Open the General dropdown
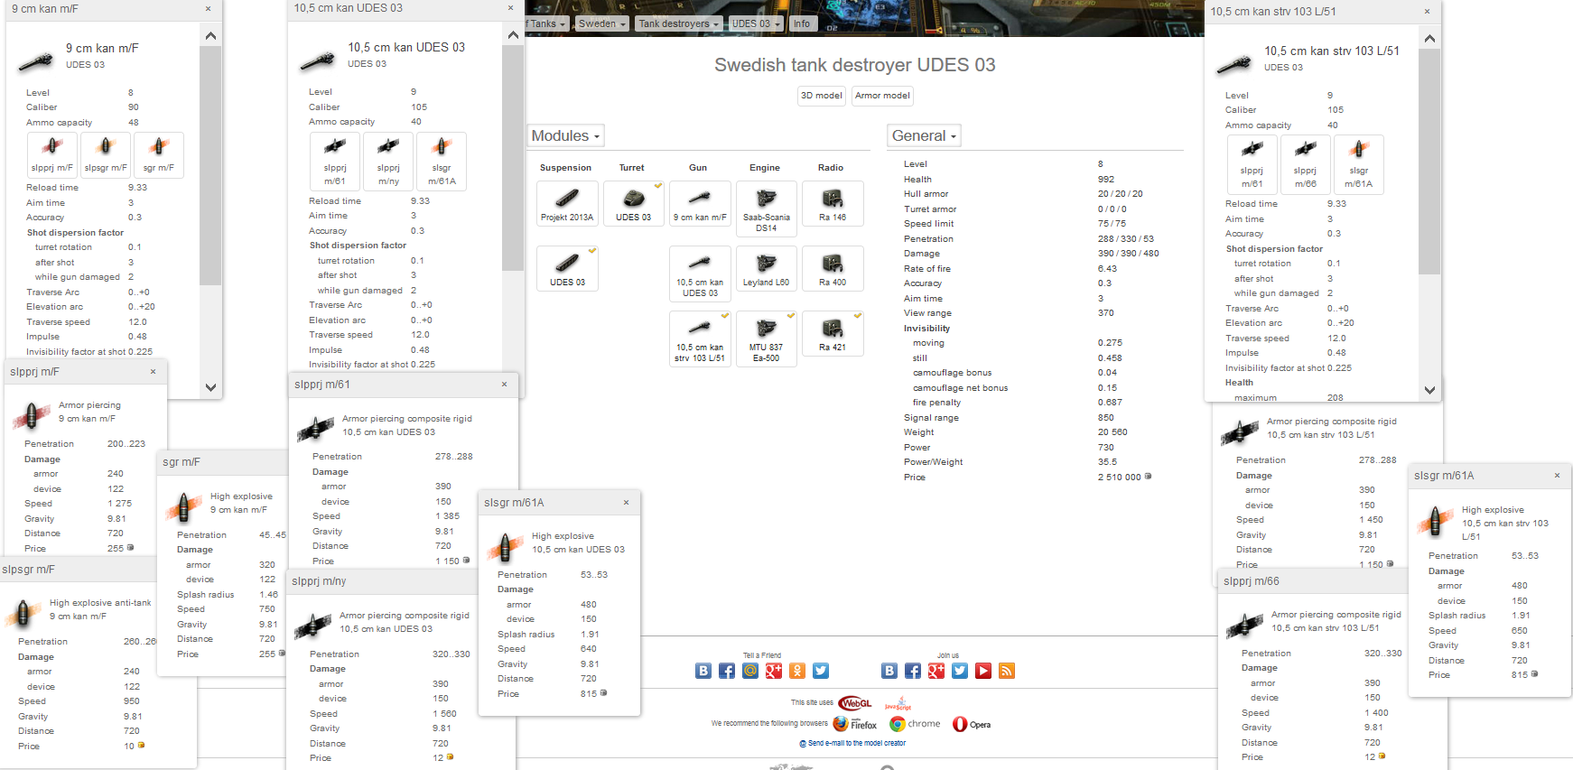Screen dimensions: 1573x770 (x=924, y=136)
